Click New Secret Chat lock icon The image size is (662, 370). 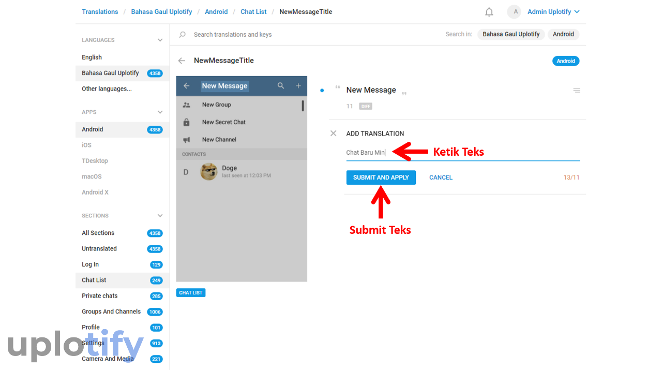click(187, 122)
